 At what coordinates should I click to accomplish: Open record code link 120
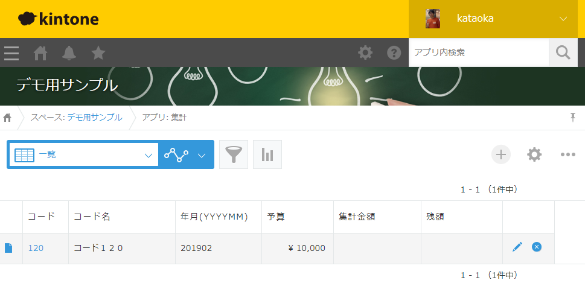click(x=36, y=248)
